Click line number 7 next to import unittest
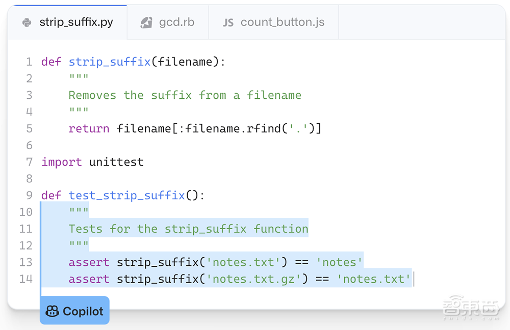This screenshot has width=510, height=330. click(29, 161)
